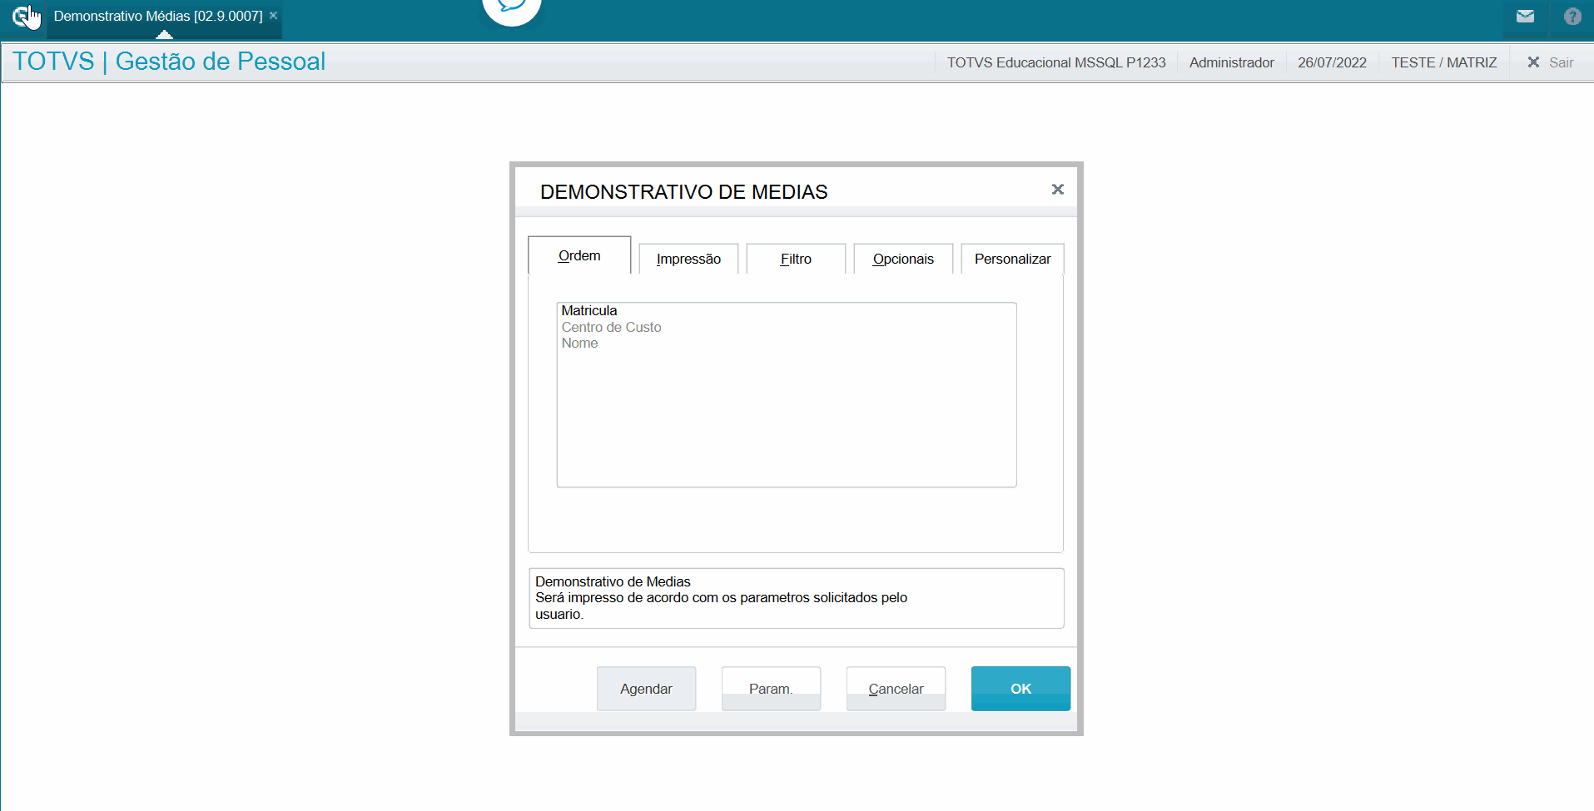Select Nome in the order list
Image resolution: width=1594 pixels, height=811 pixels.
click(x=579, y=343)
